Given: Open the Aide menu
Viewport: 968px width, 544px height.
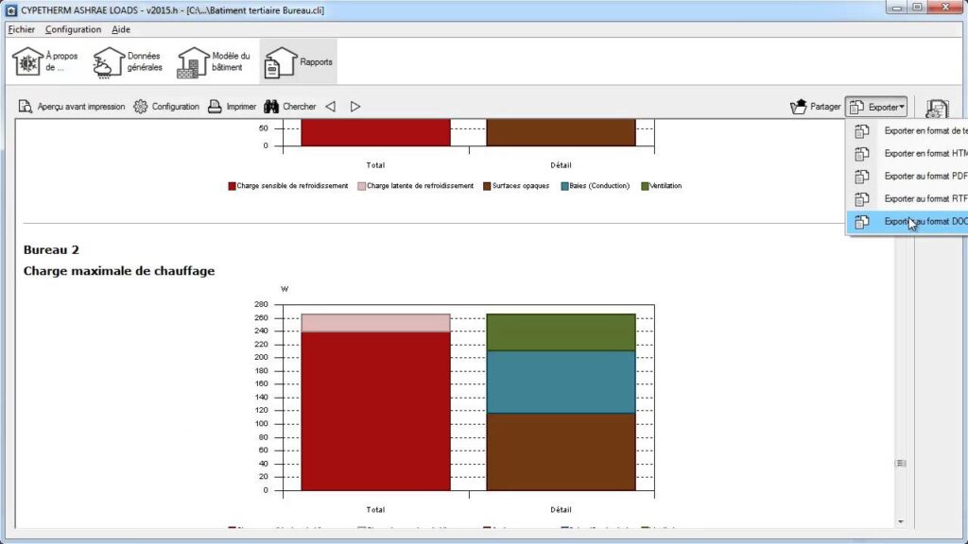Looking at the screenshot, I should click(x=121, y=29).
